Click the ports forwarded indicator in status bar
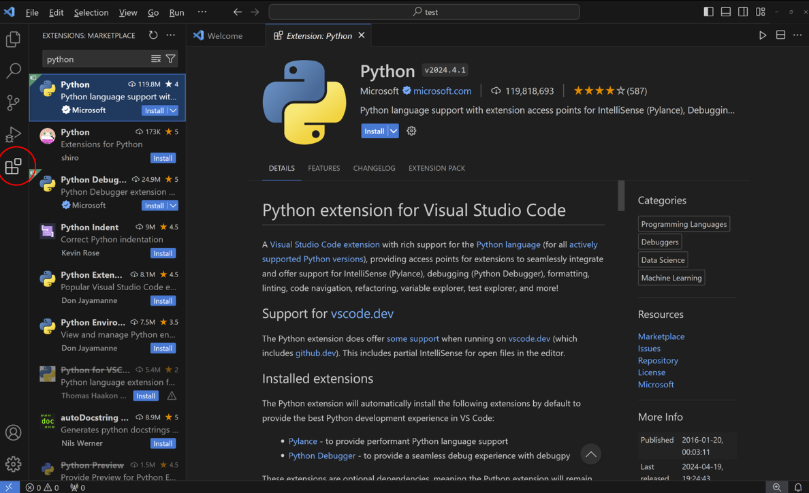The height and width of the screenshot is (493, 809). click(78, 488)
